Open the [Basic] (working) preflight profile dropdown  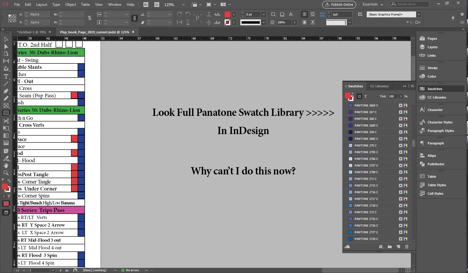(115, 270)
